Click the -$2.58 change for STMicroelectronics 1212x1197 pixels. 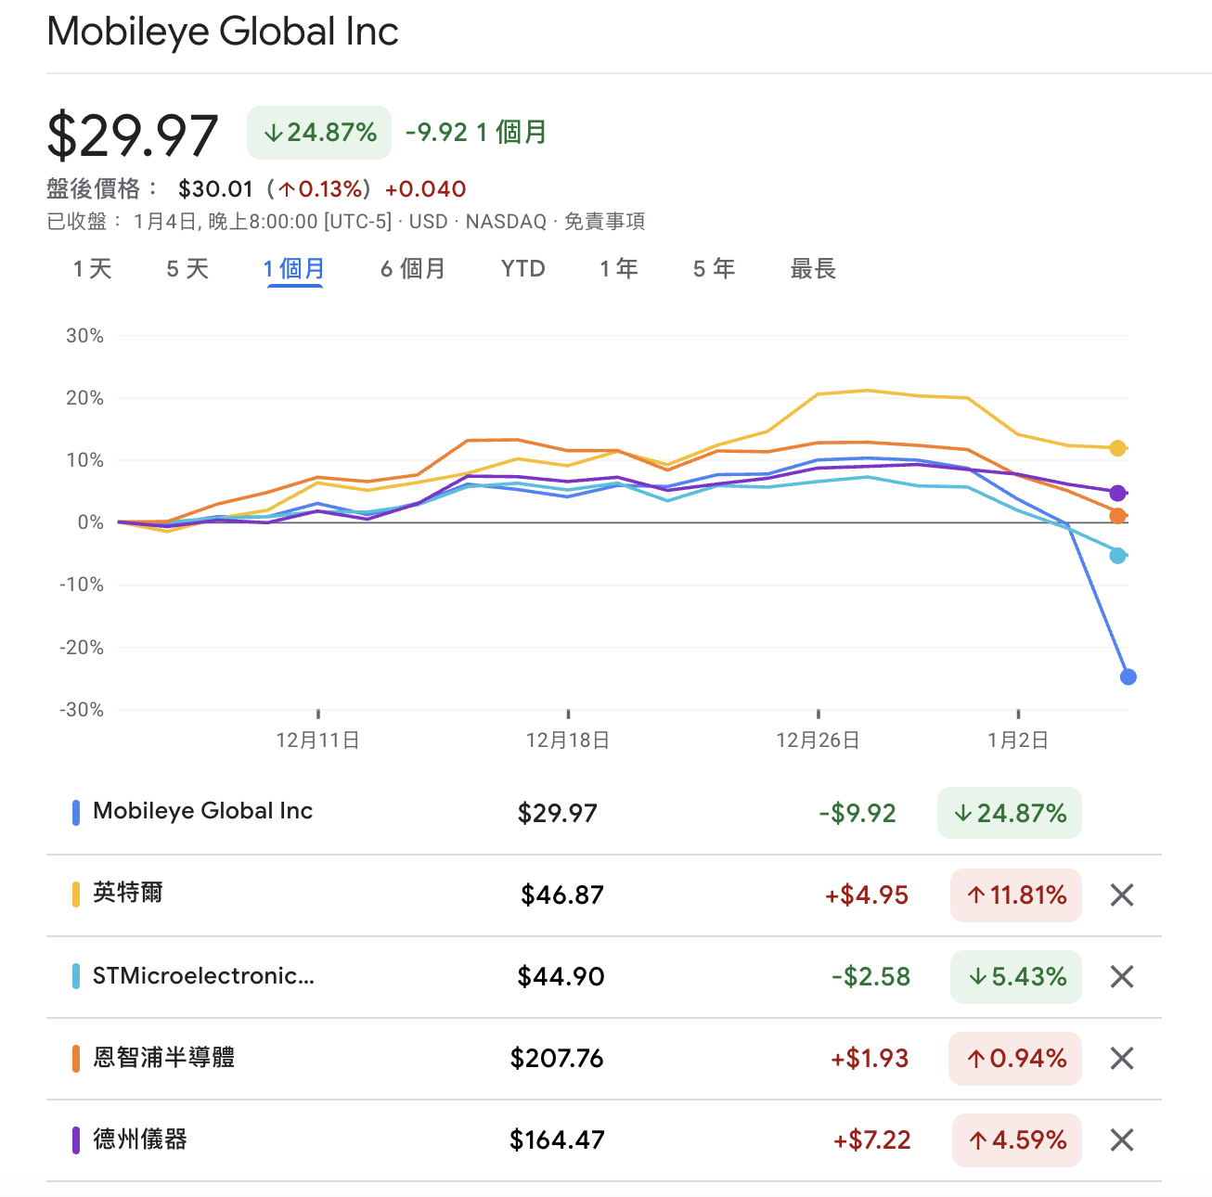pos(870,977)
